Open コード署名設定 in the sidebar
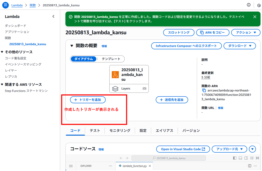Viewport: 262px width, 171px height. click(x=16, y=58)
